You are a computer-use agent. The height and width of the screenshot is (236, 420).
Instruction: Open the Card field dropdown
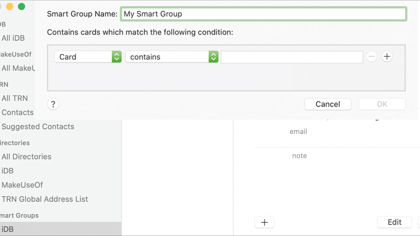click(x=88, y=57)
